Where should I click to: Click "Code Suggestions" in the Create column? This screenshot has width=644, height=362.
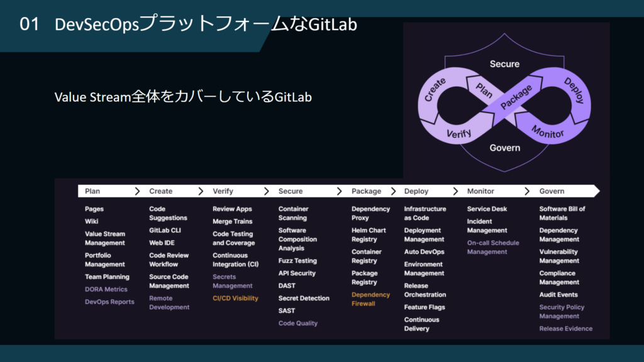pyautogui.click(x=168, y=214)
